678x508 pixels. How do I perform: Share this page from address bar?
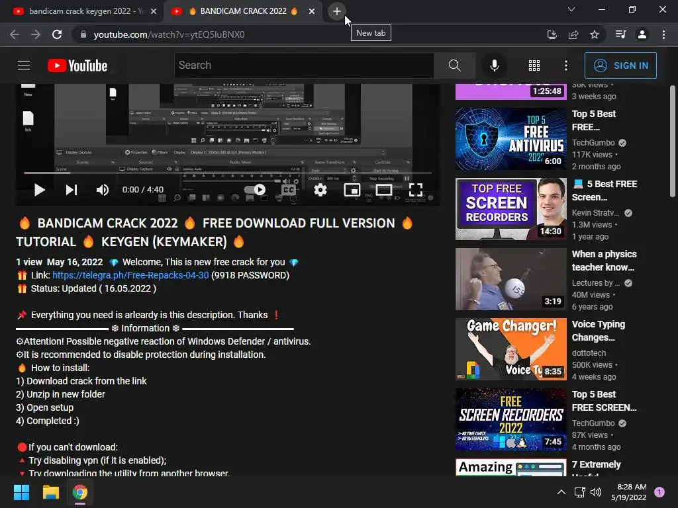point(573,34)
